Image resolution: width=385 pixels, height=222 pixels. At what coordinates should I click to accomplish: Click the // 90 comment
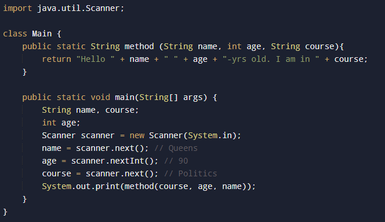pos(176,161)
